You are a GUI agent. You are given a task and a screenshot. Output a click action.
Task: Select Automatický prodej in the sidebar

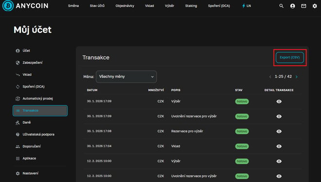click(x=37, y=99)
